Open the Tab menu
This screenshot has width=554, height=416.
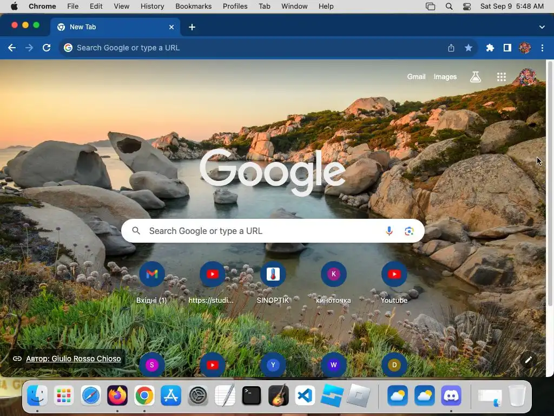(x=264, y=6)
